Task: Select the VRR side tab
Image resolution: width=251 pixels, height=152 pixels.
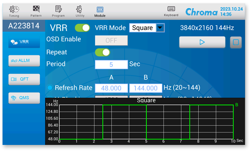Action: coord(24,42)
